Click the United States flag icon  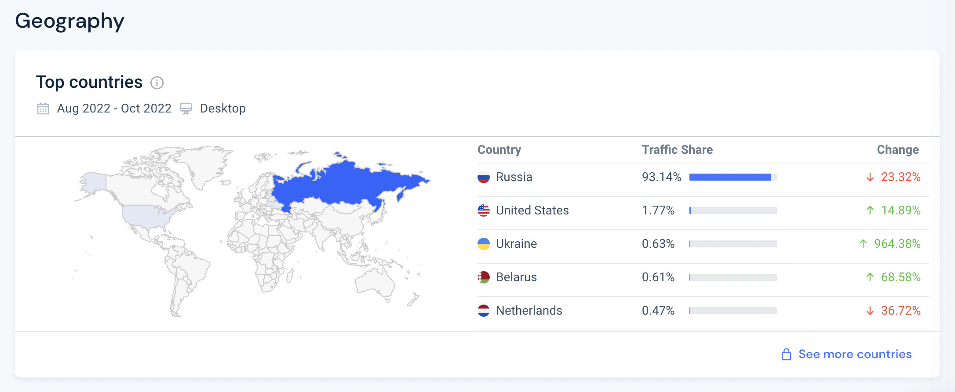(484, 211)
